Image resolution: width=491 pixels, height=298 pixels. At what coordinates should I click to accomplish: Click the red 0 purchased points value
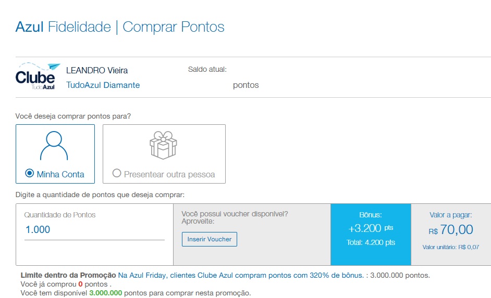click(x=80, y=284)
